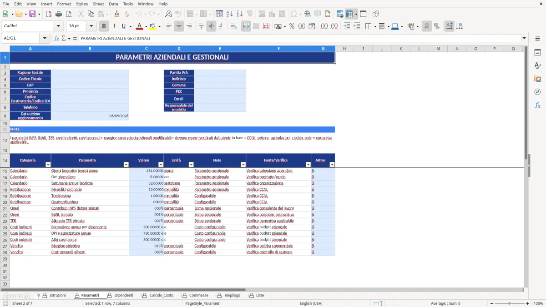Click the Increase Indent icon

click(347, 26)
